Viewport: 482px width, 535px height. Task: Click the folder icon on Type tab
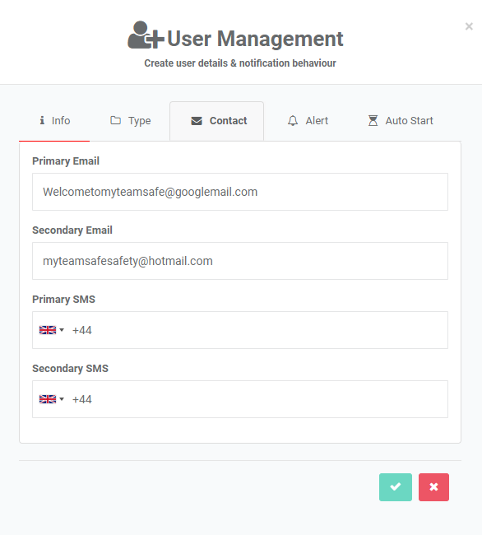point(115,120)
